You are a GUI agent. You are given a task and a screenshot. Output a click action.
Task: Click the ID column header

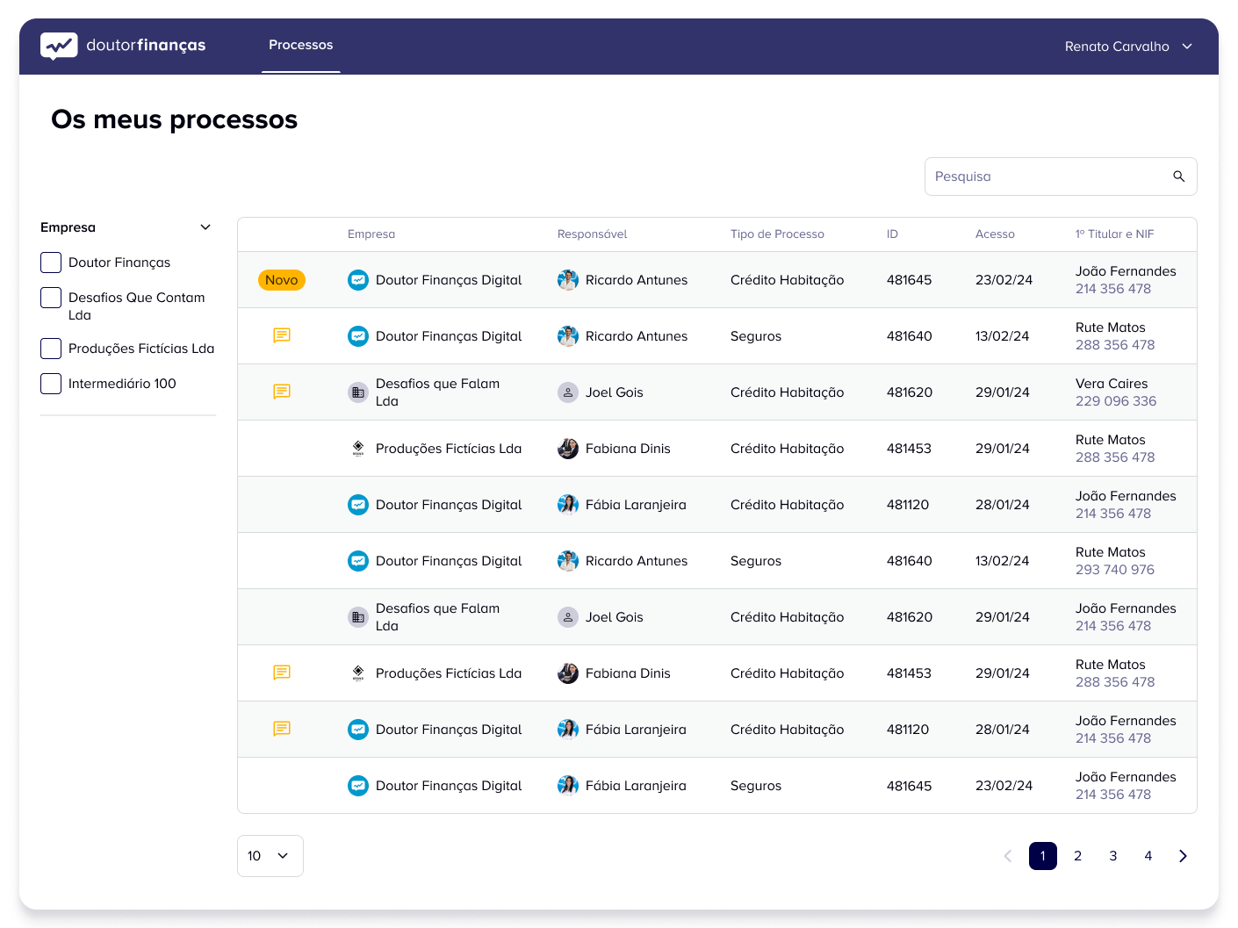892,234
